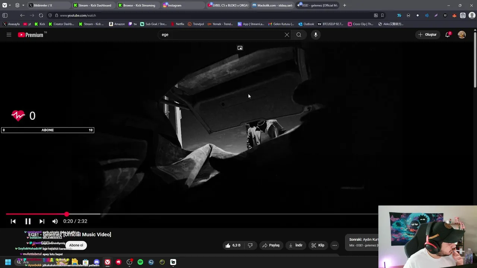The height and width of the screenshot is (268, 477).
Task: Open the Akko bookmark
Action: coord(391,24)
